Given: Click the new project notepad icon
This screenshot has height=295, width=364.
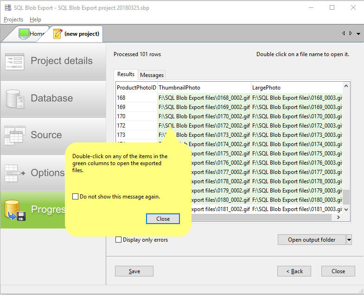Looking at the screenshot, I should coord(58,34).
